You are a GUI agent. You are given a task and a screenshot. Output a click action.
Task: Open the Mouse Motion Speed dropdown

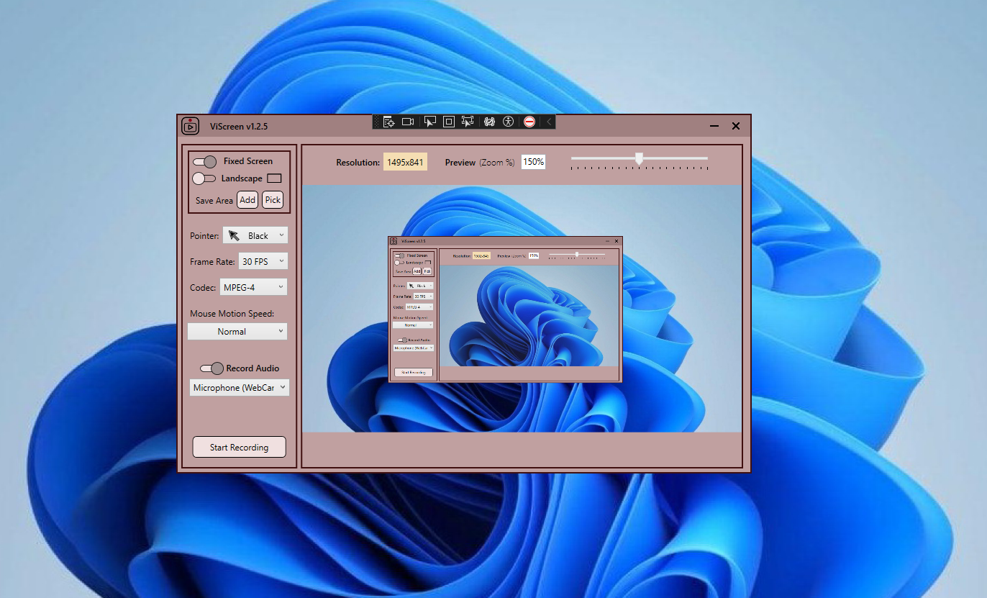click(237, 331)
